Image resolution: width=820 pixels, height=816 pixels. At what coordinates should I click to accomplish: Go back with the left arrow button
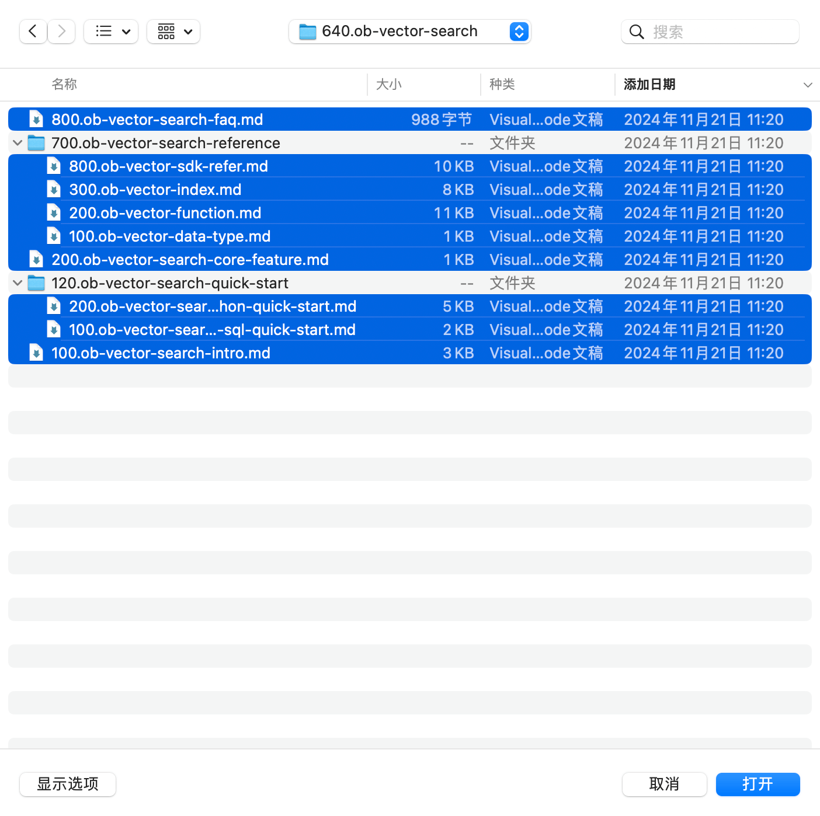[x=33, y=32]
